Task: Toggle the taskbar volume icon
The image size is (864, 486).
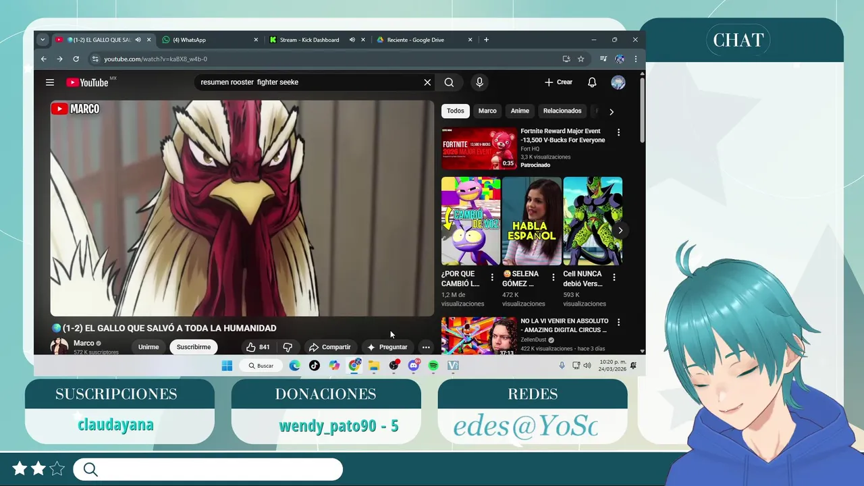Action: (x=587, y=365)
